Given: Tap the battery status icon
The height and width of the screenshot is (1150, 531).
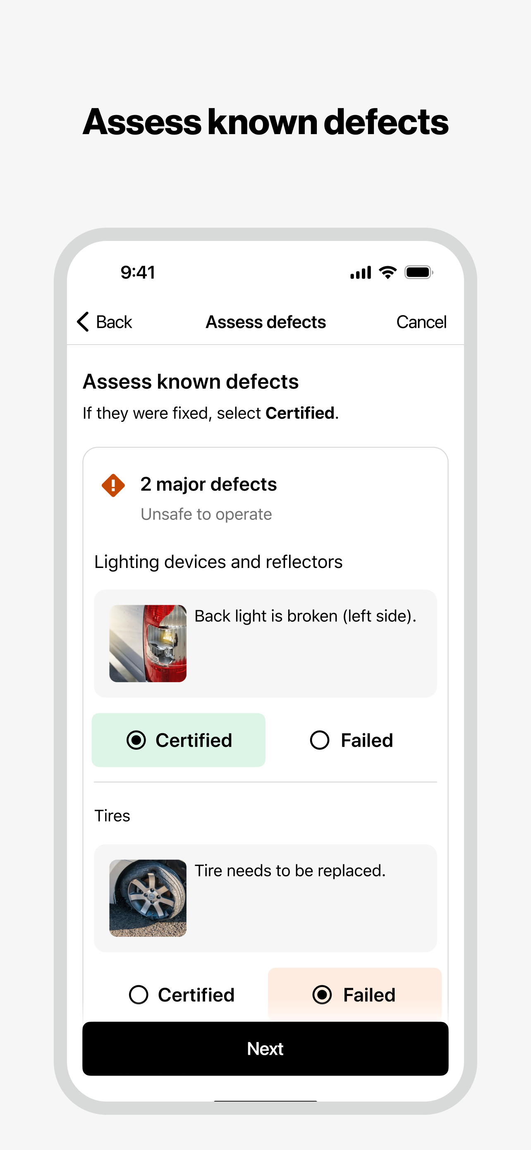Looking at the screenshot, I should pyautogui.click(x=418, y=272).
